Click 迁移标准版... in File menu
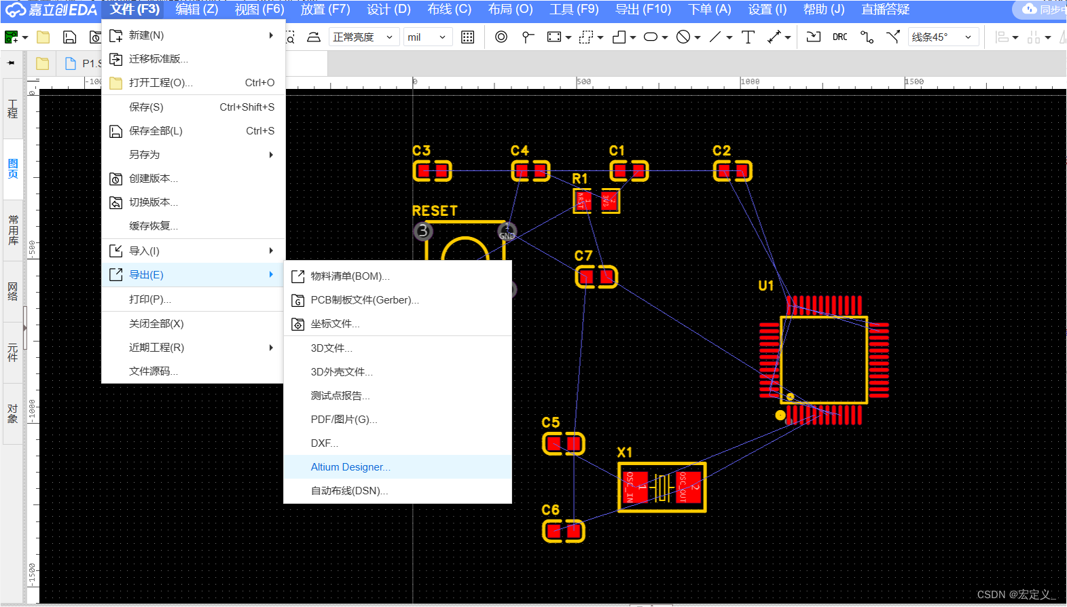 (x=193, y=59)
